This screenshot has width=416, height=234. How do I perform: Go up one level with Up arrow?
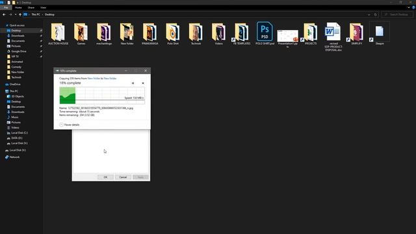pyautogui.click(x=20, y=14)
